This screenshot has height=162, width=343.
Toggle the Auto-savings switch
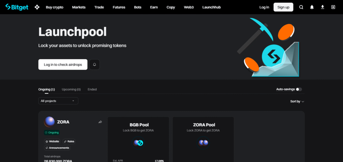pyautogui.click(x=299, y=89)
